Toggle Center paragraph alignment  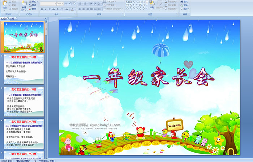(x=83, y=9)
